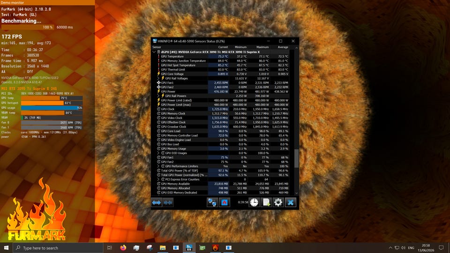Expand GPU Rail Voltages
The height and width of the screenshot is (253, 450).
(x=158, y=78)
